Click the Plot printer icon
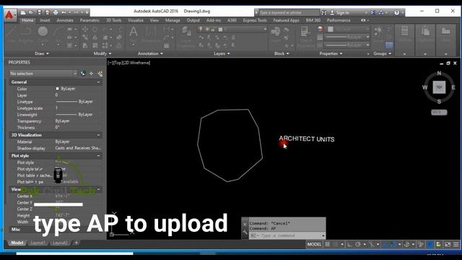The width and height of the screenshot is (462, 260). (56, 12)
